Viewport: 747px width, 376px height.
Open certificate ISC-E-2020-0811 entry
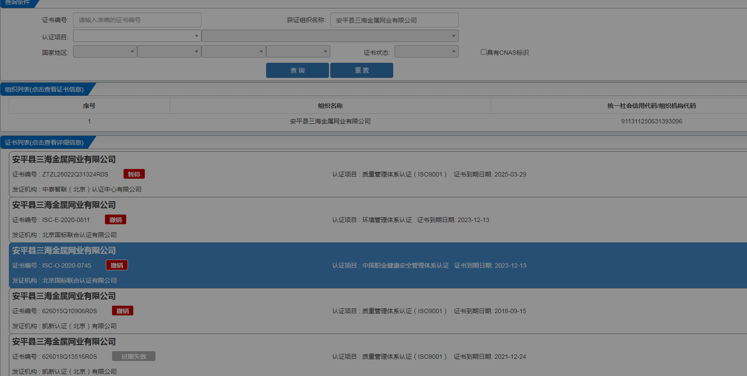(378, 220)
